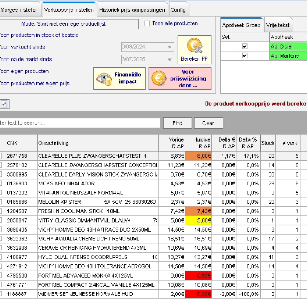The width and height of the screenshot is (307, 307).
Task: Open the Toon verkocht sinds date dropdown
Action: pyautogui.click(x=170, y=47)
